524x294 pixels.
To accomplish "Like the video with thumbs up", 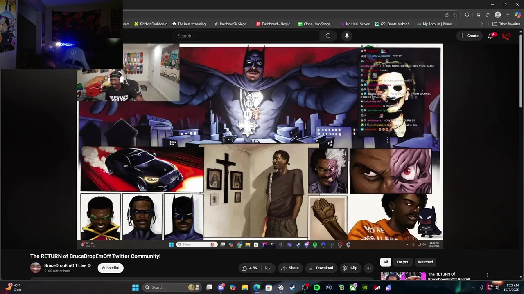I will (x=250, y=268).
